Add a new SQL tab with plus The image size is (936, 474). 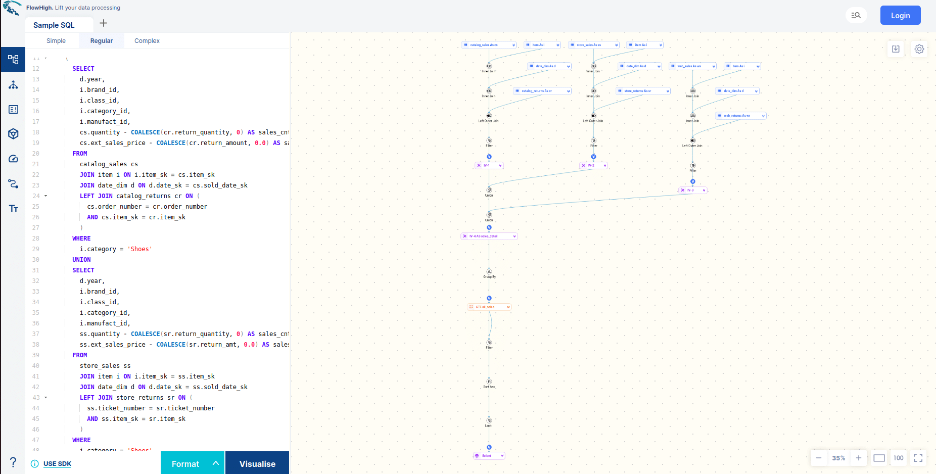(103, 23)
